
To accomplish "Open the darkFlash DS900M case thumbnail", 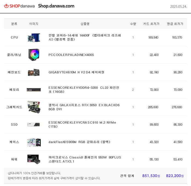I will [34, 142].
